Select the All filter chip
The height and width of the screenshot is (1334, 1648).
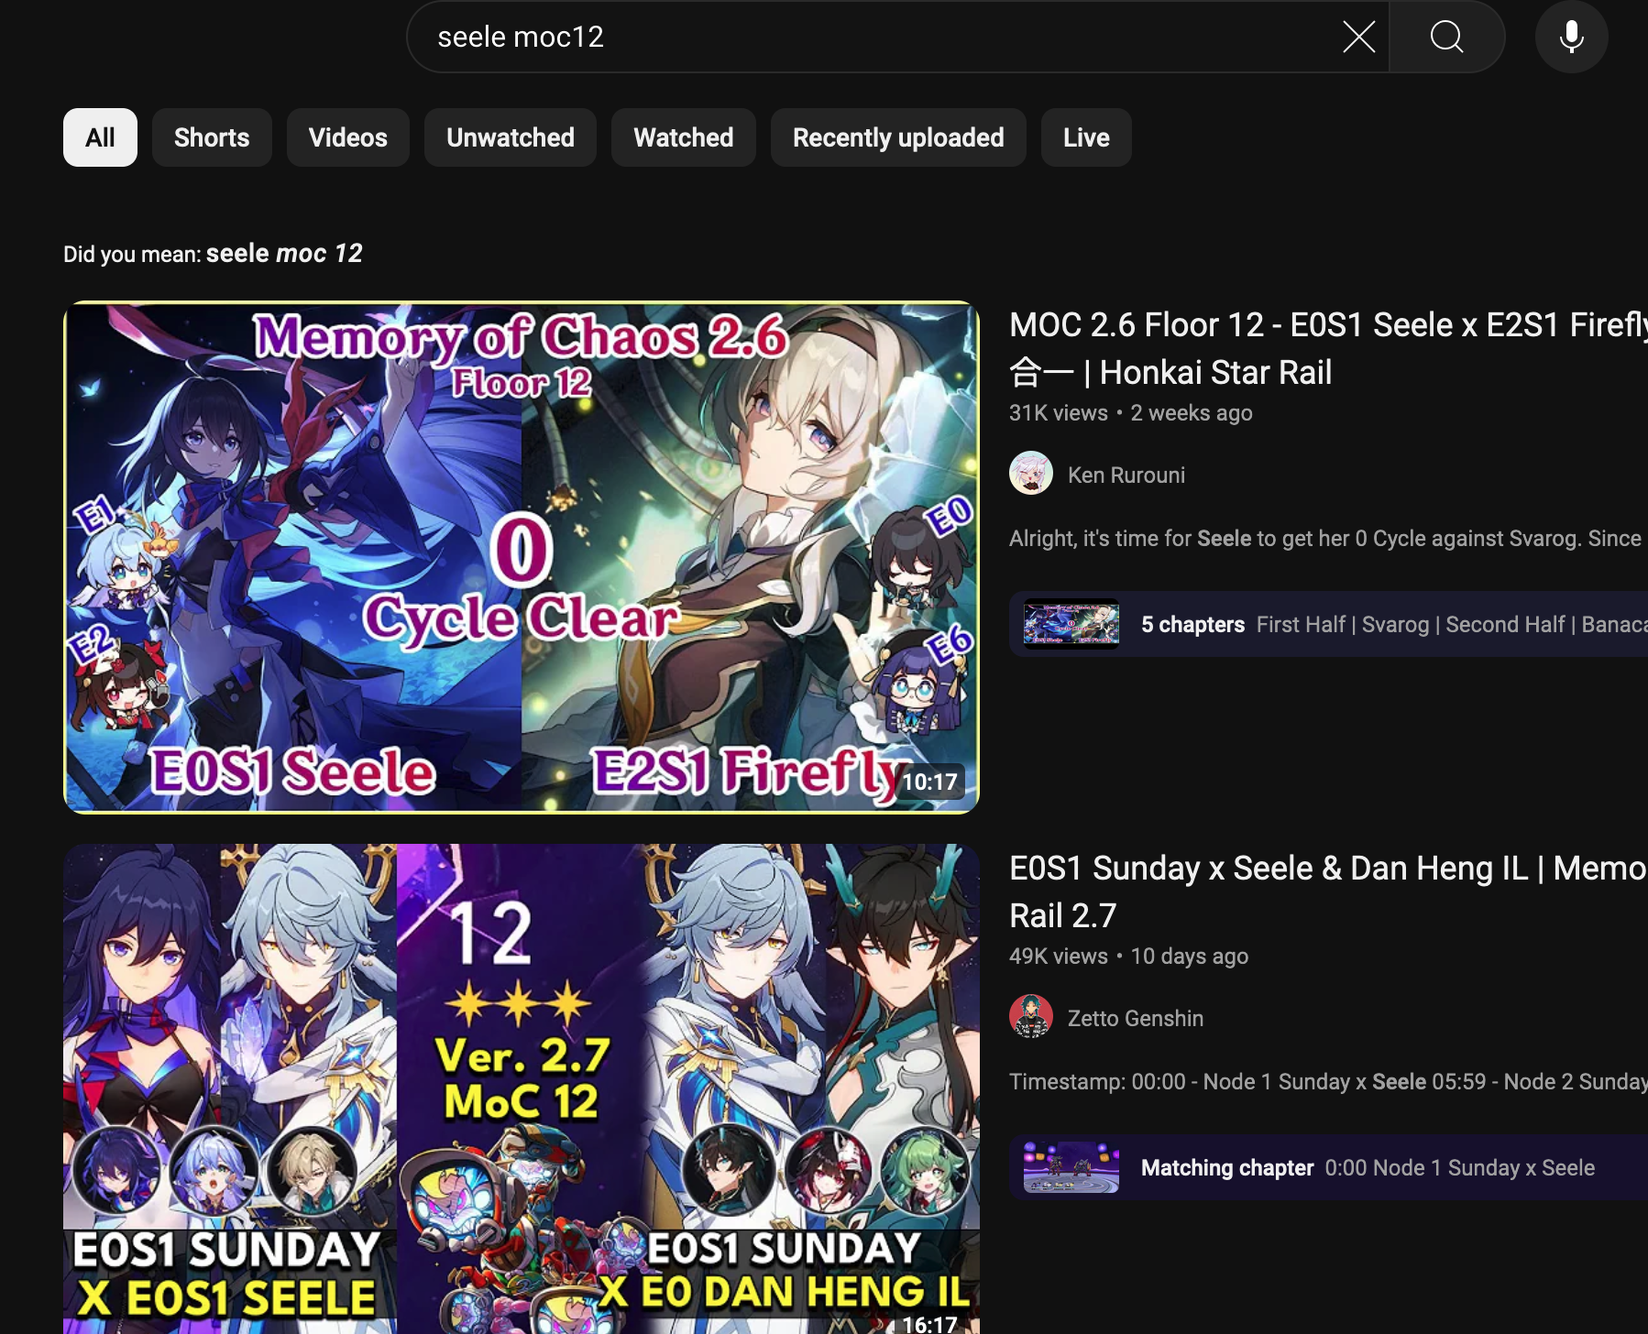100,137
